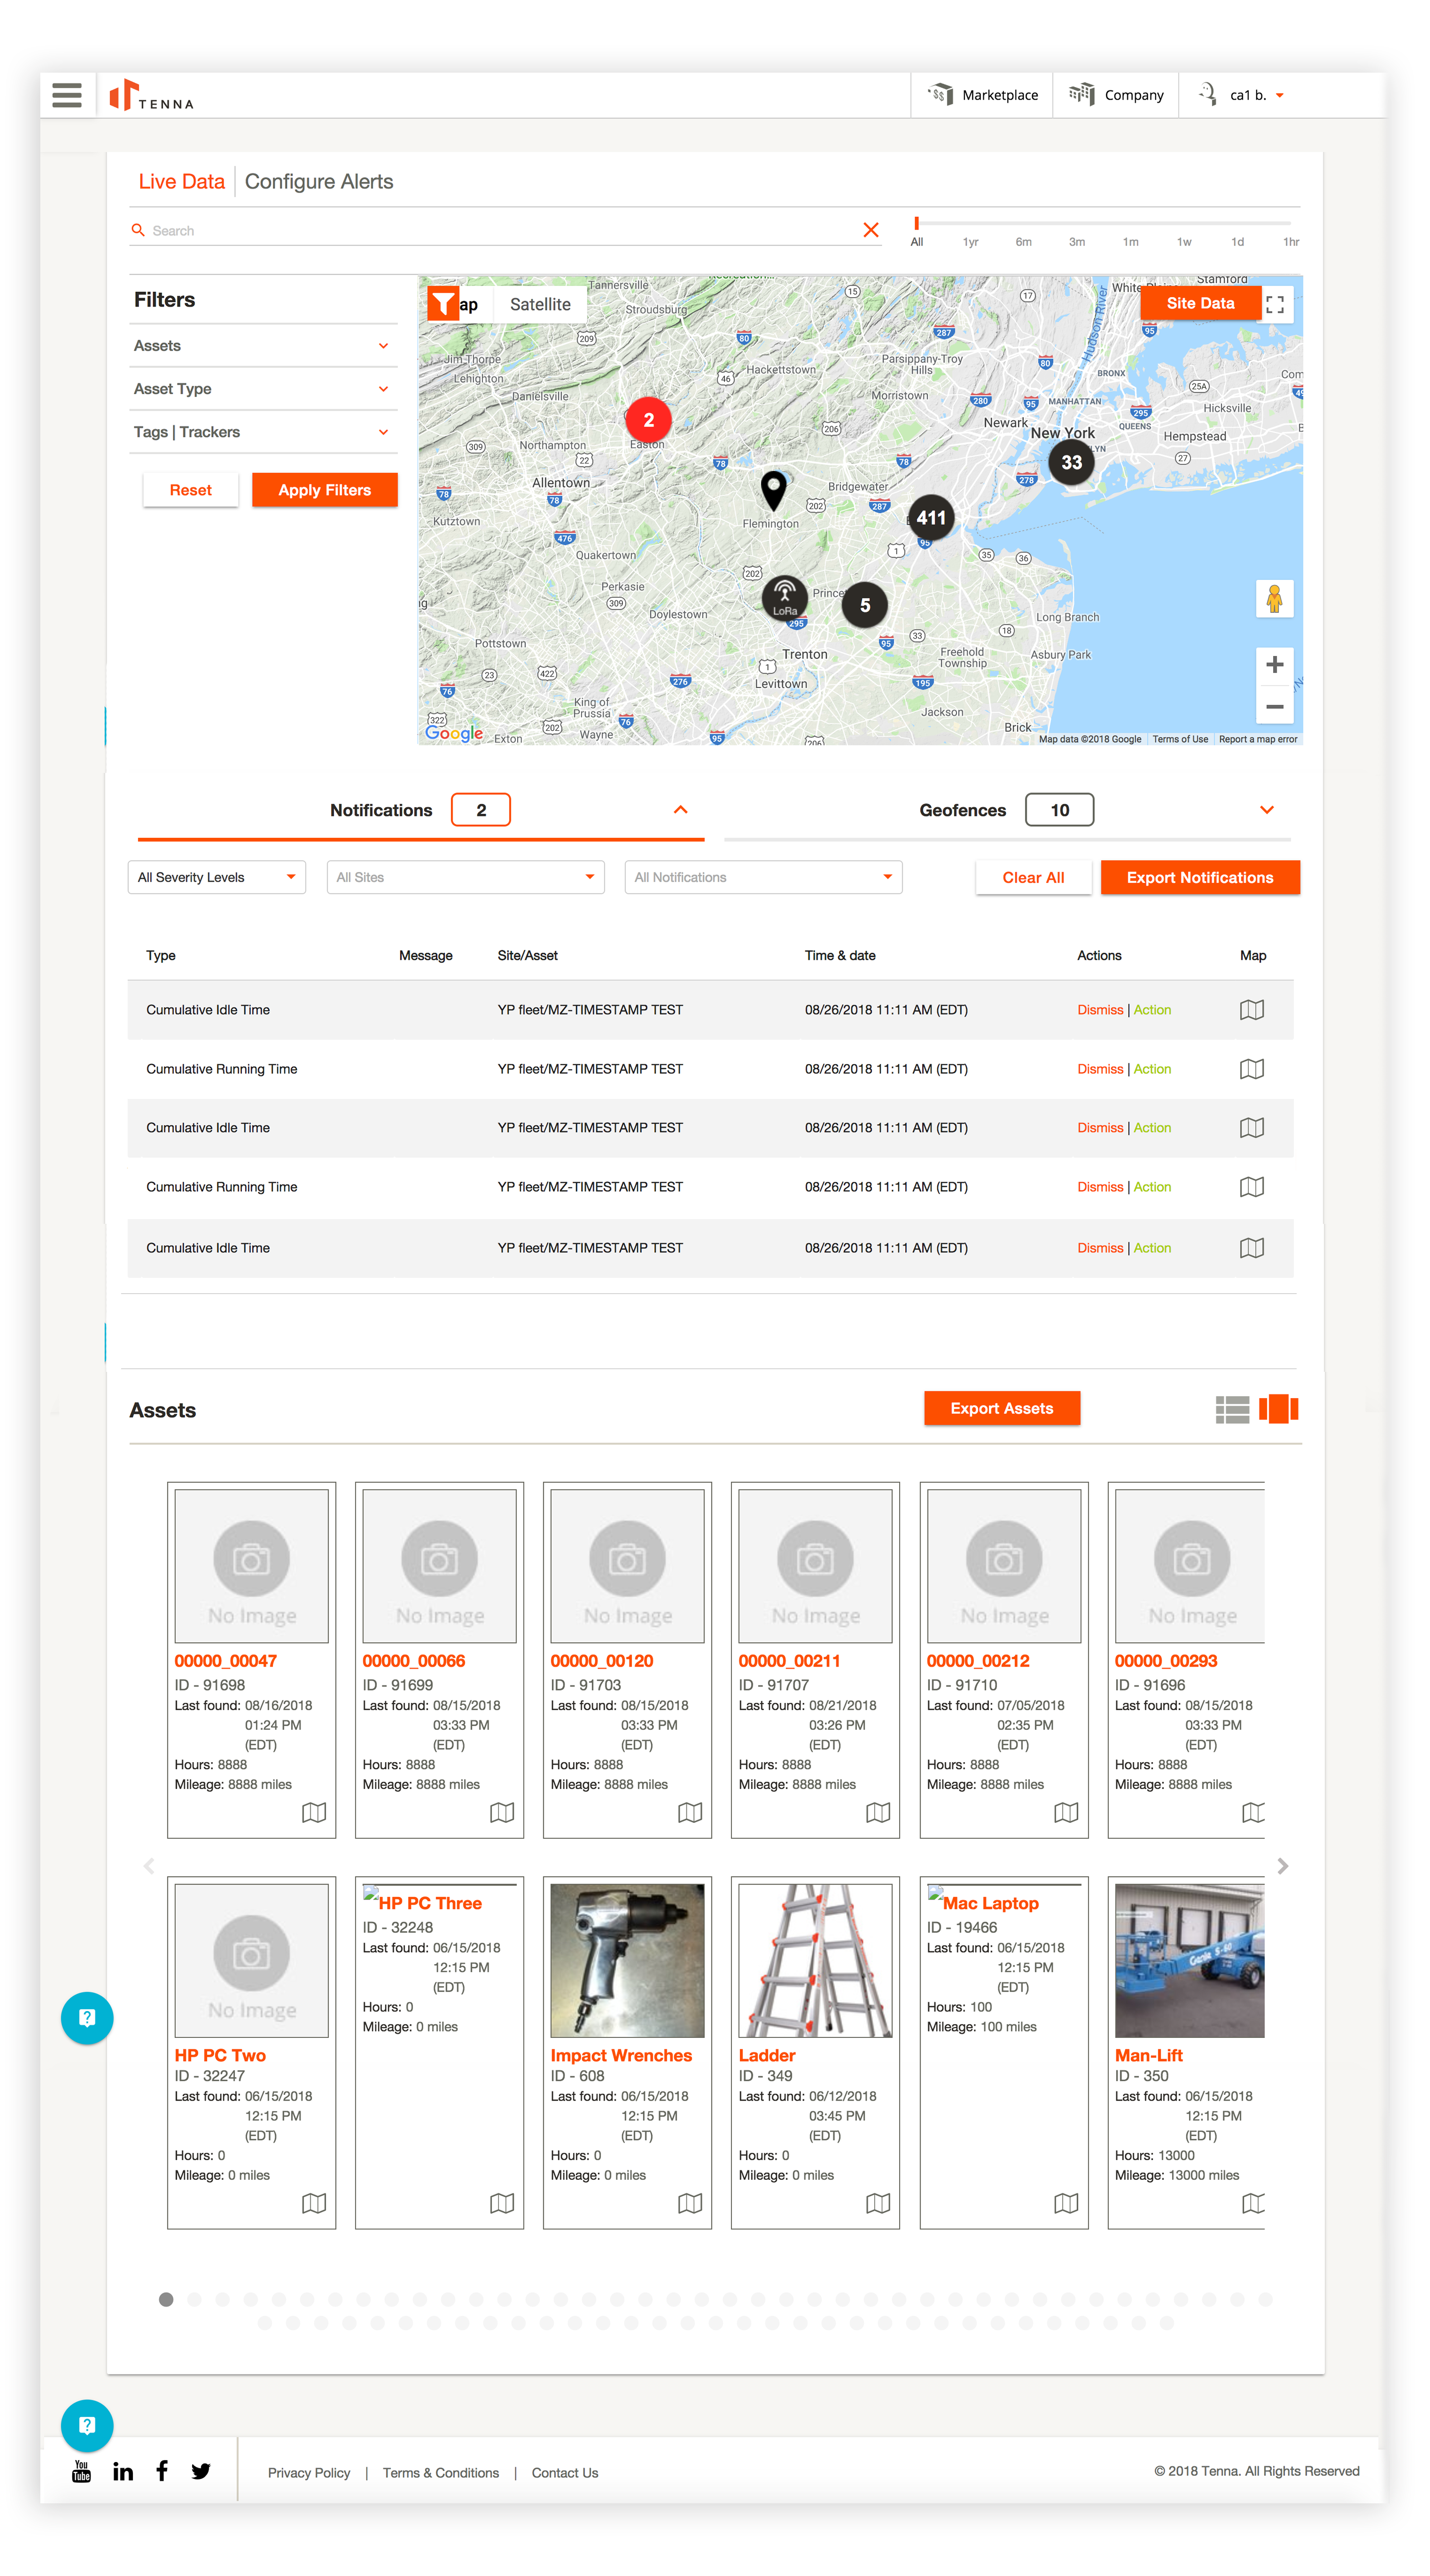Open the hamburger navigation menu

pyautogui.click(x=67, y=96)
